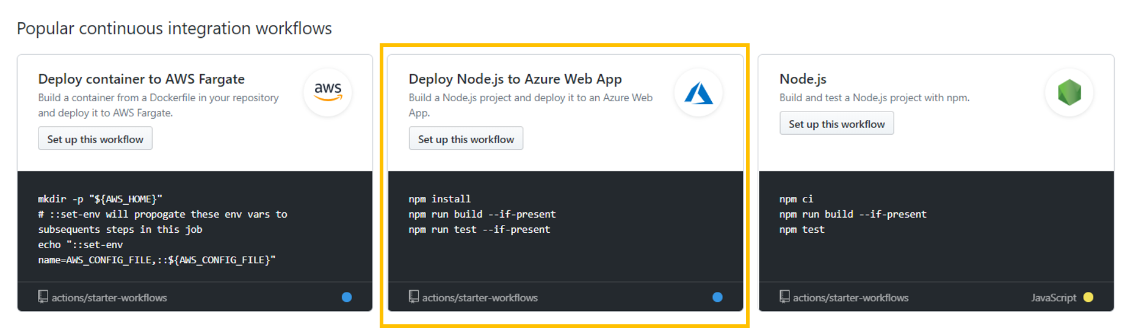1133x331 pixels.
Task: Click 'npm run build --if-present' in Node.js card
Action: pos(853,214)
